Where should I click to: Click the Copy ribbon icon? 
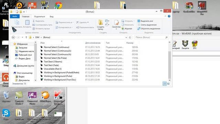(x=17, y=24)
